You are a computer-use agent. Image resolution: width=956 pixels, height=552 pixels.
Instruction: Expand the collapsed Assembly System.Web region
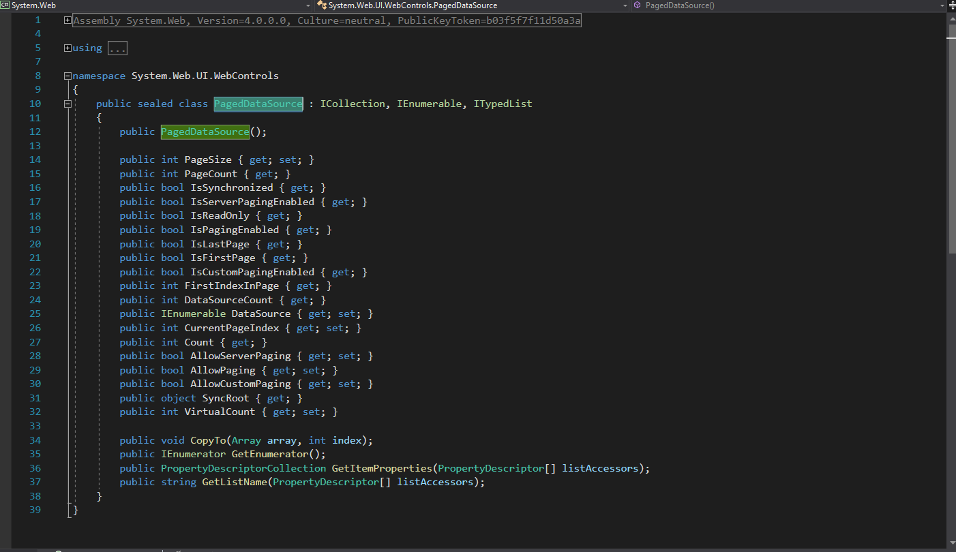[67, 20]
